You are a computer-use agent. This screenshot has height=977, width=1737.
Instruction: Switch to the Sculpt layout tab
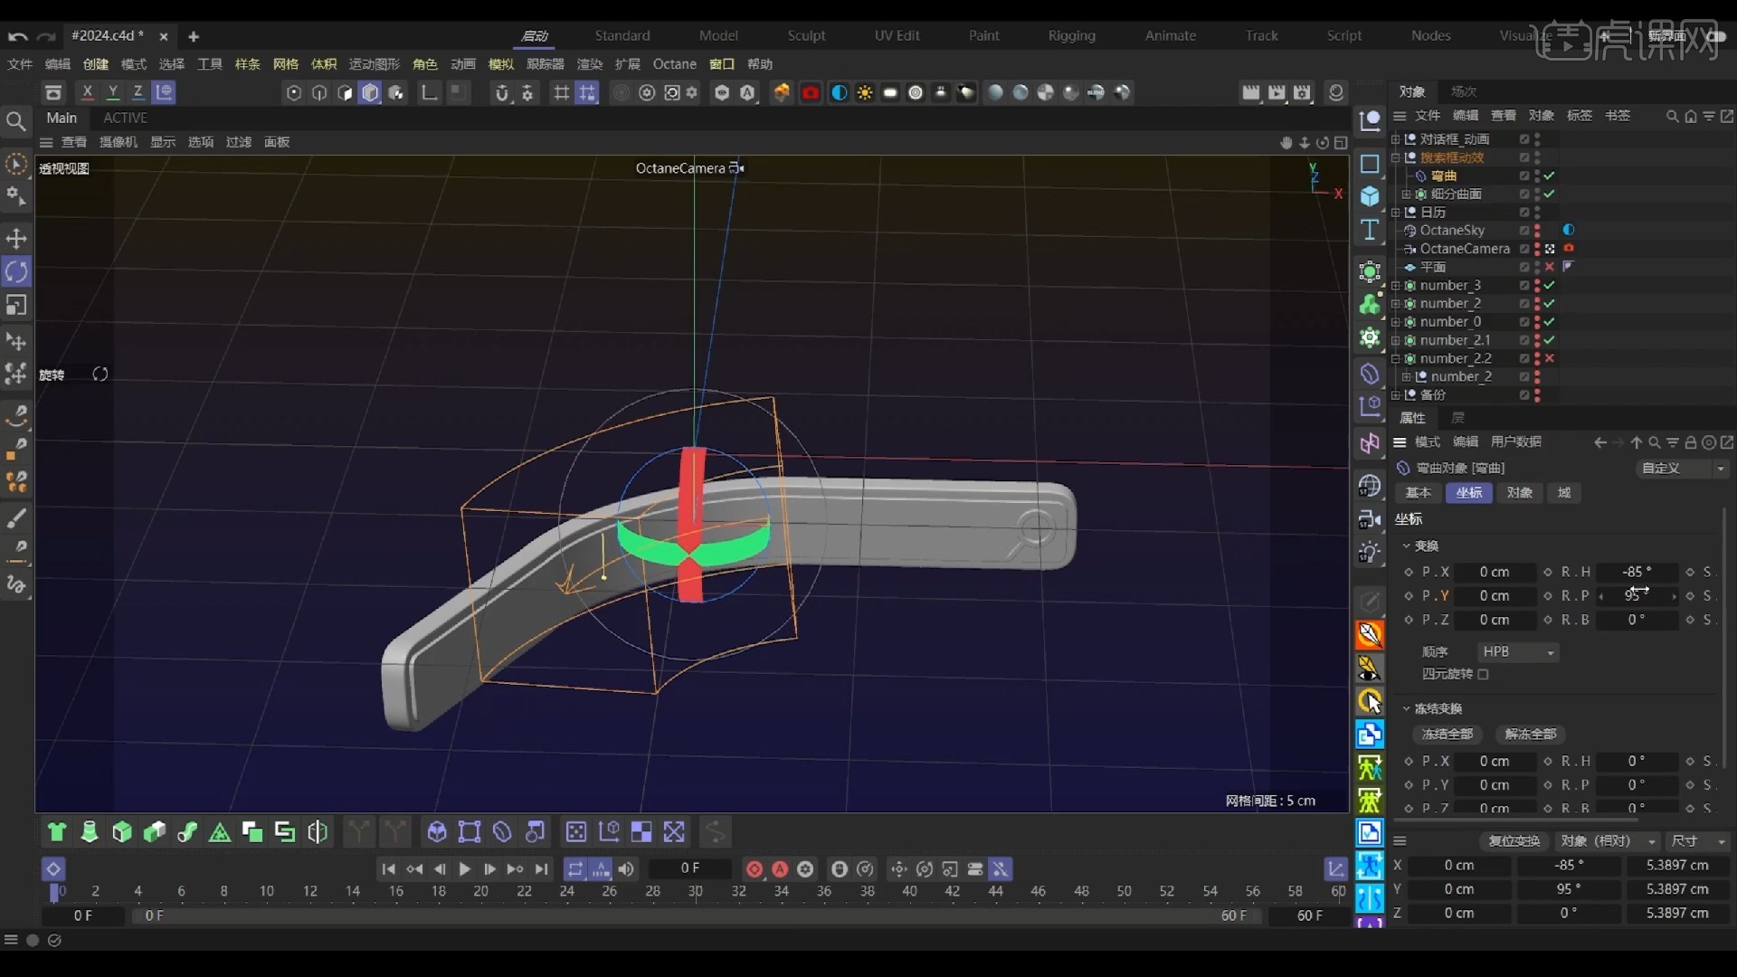point(806,36)
